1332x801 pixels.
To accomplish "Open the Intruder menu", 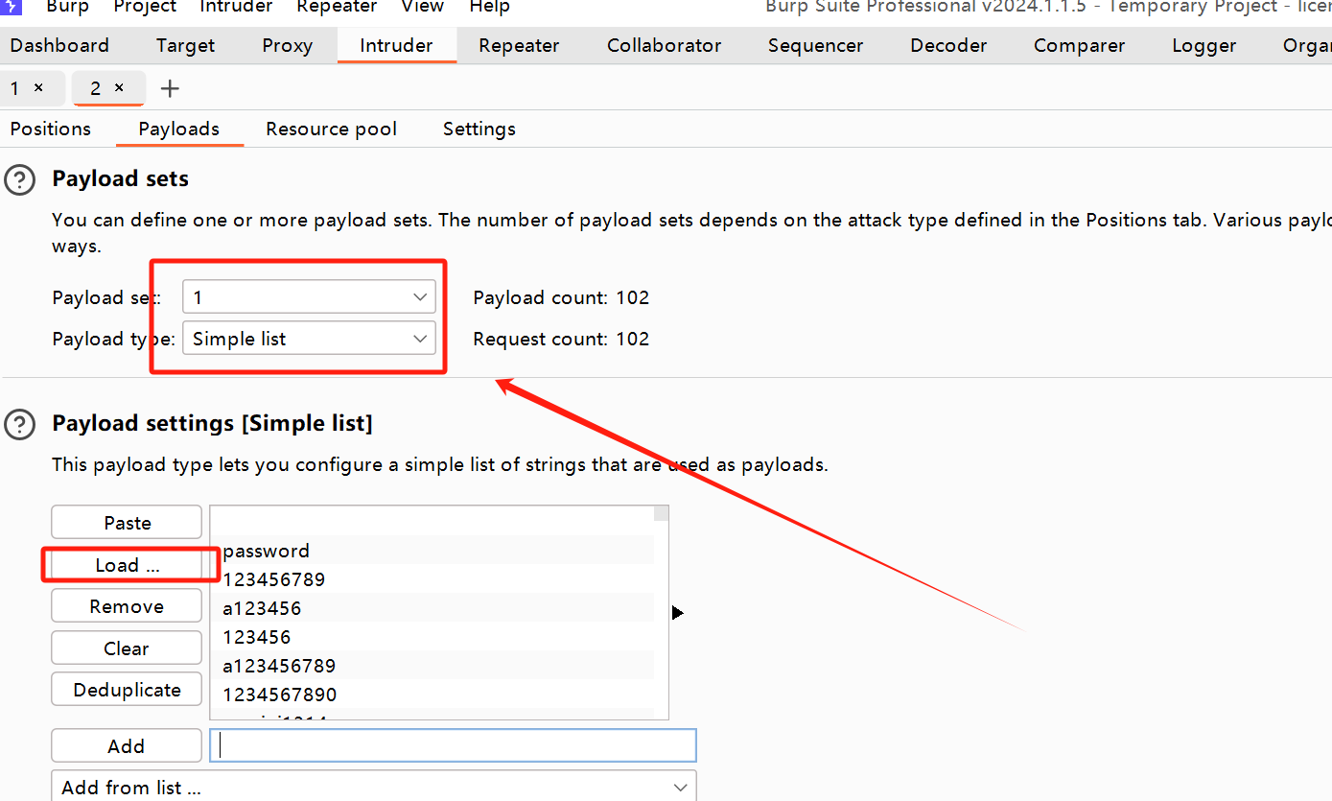I will [x=236, y=7].
